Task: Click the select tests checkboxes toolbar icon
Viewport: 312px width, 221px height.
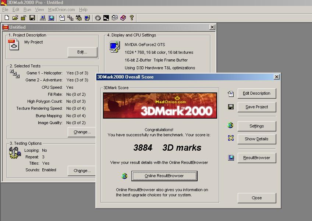Action: click(x=70, y=18)
